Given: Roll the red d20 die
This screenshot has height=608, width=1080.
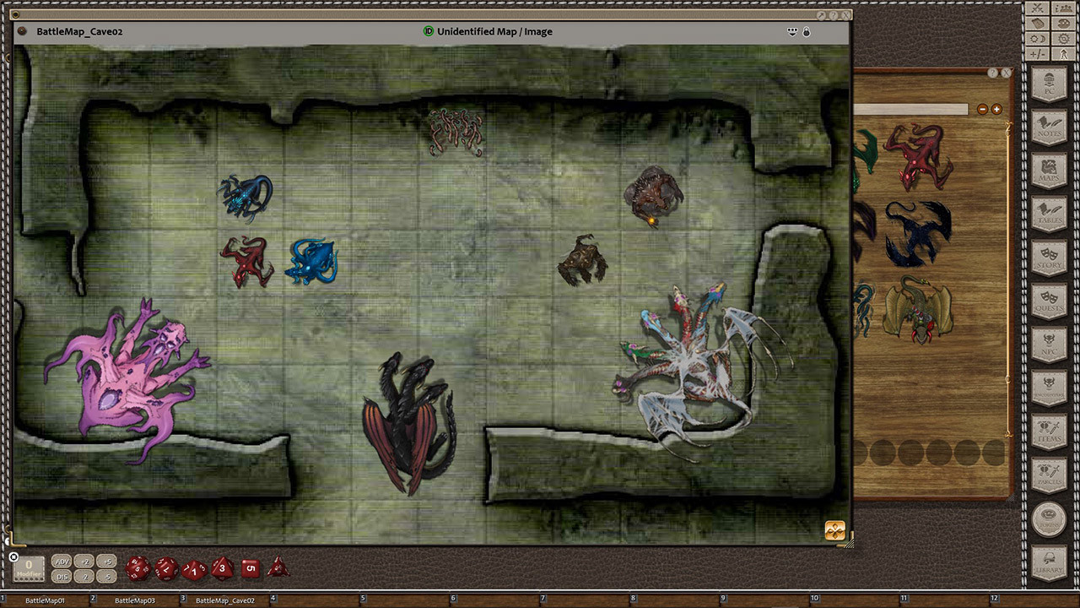Looking at the screenshot, I should [x=136, y=568].
